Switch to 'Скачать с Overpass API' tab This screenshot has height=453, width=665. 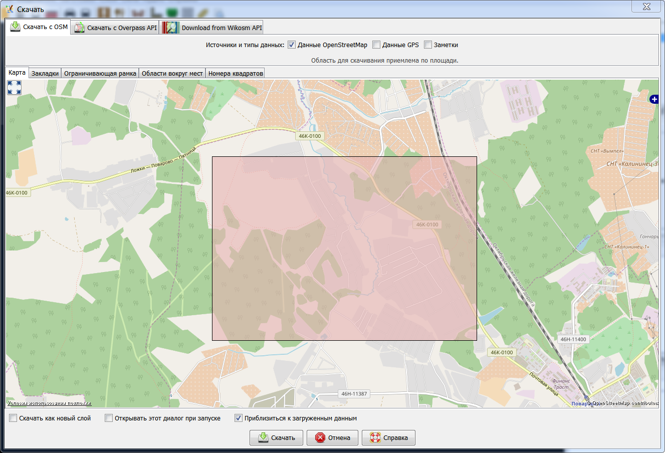click(x=116, y=28)
